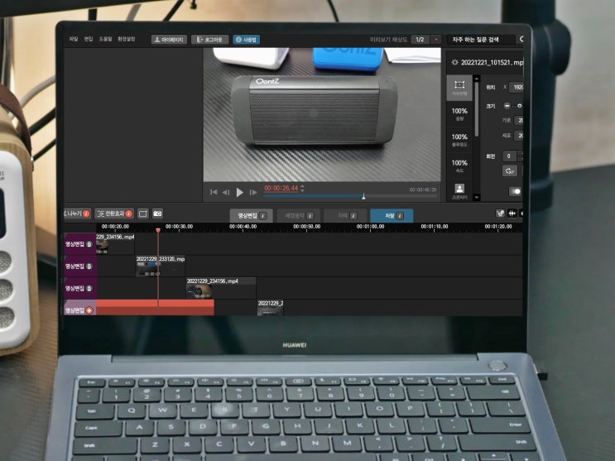
Task: Click the red selected region on bottom track
Action: pos(155,308)
